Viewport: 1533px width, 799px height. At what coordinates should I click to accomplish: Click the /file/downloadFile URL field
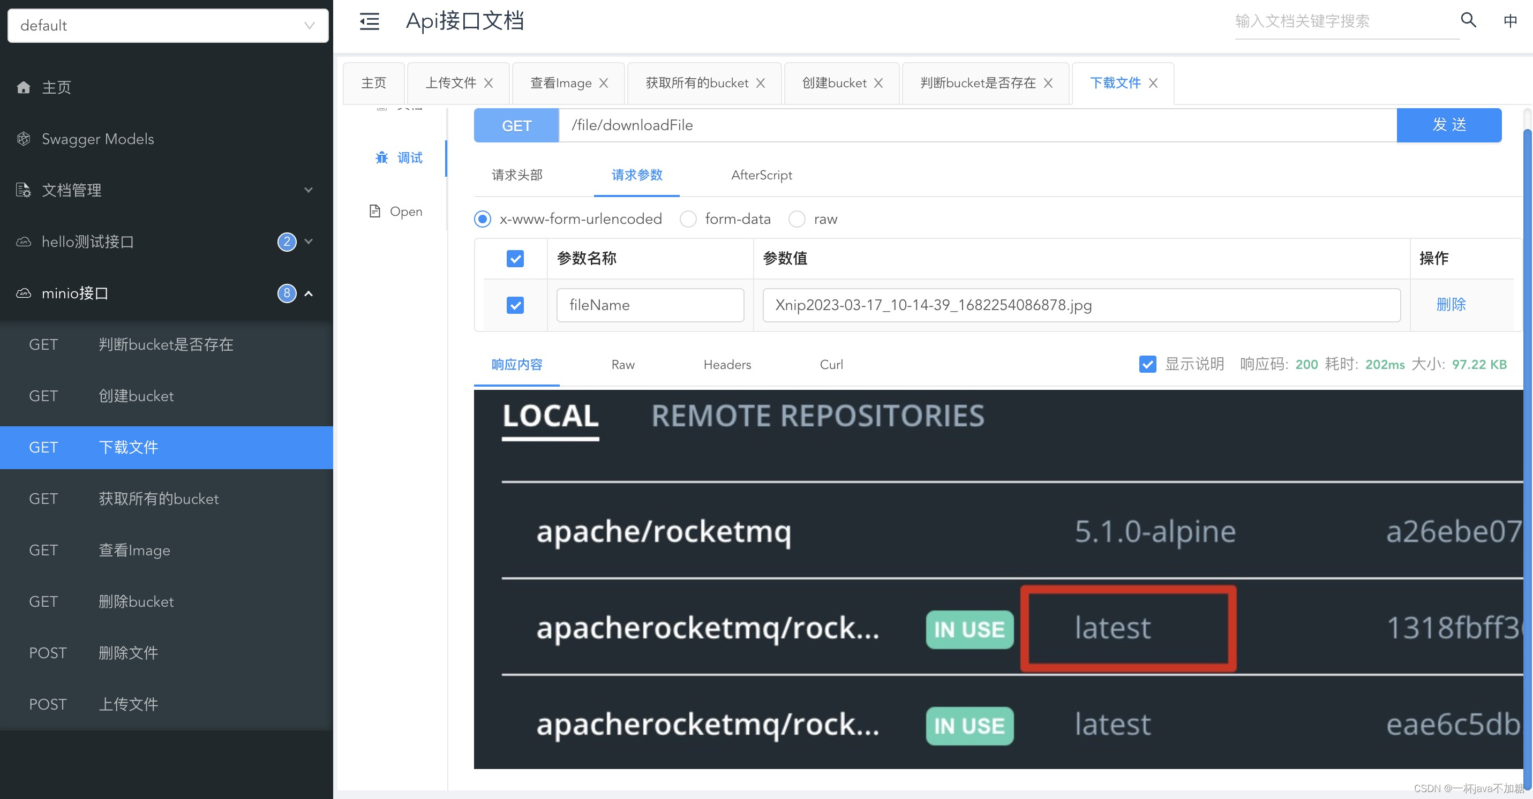(x=978, y=125)
